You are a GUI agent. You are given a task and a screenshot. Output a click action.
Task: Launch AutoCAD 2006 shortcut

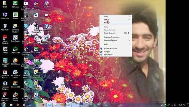coord(5,63)
